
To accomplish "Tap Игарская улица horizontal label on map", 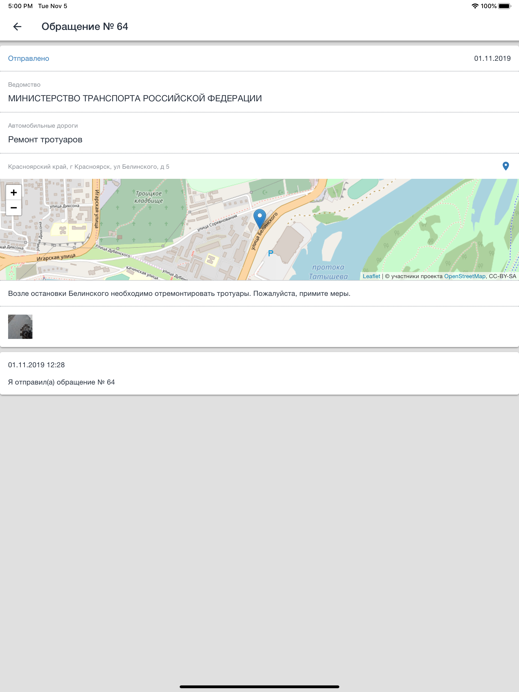I will point(56,257).
